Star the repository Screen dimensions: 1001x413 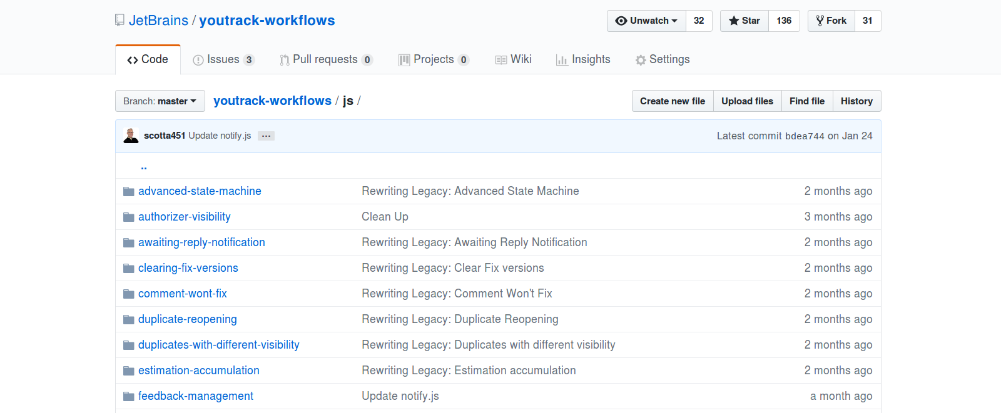click(x=744, y=21)
